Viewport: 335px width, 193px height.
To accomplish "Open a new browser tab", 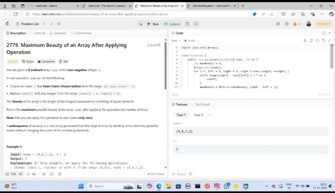I will click(243, 6).
